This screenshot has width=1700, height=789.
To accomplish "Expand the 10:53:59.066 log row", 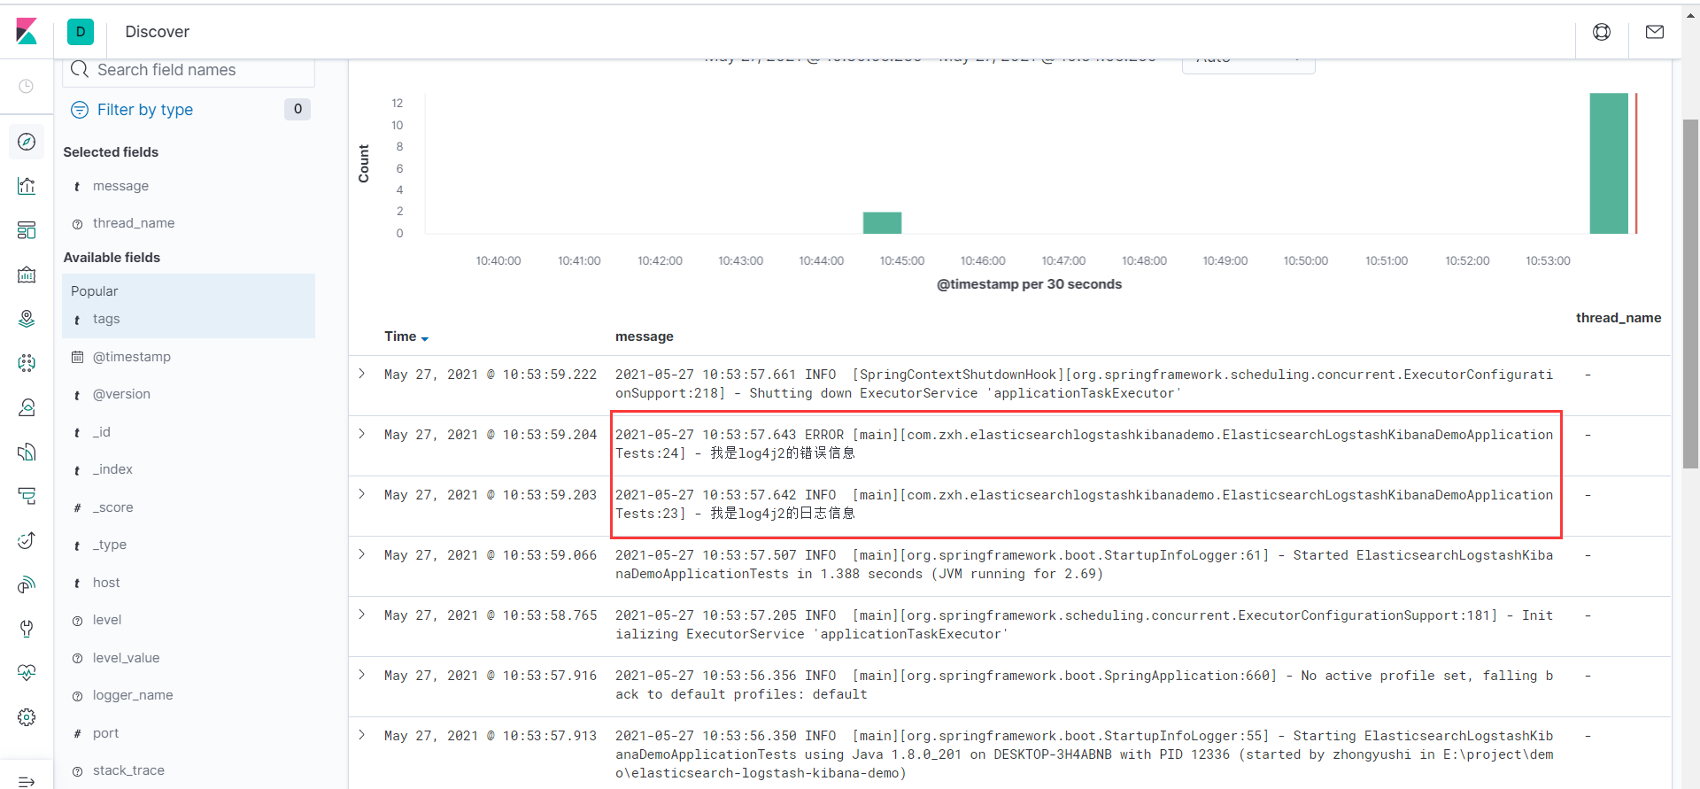I will click(x=362, y=554).
